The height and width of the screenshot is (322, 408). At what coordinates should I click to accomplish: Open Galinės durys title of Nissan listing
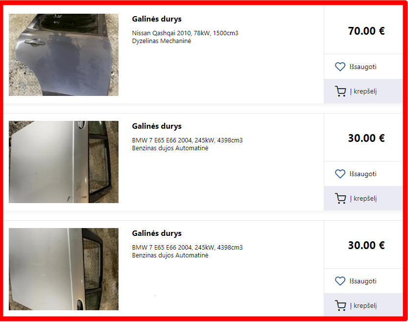(x=157, y=19)
